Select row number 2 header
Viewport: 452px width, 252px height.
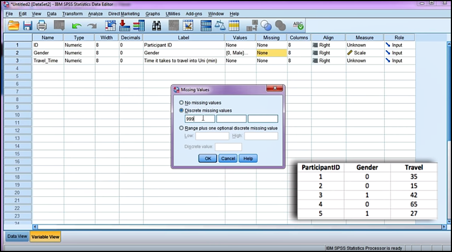[x=18, y=52]
